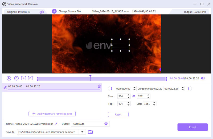The image size is (213, 139).
Task: Click the bracketed stop segment icon
Action: (30, 78)
